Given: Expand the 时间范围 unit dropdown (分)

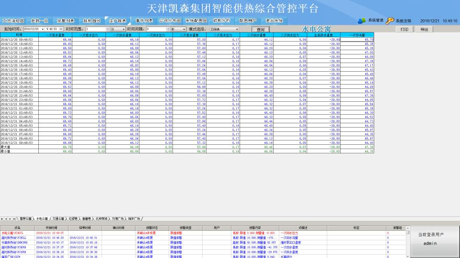Looking at the screenshot, I should 124,29.
